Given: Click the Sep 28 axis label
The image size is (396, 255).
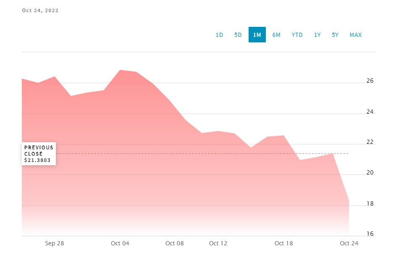Looking at the screenshot, I should 55,243.
